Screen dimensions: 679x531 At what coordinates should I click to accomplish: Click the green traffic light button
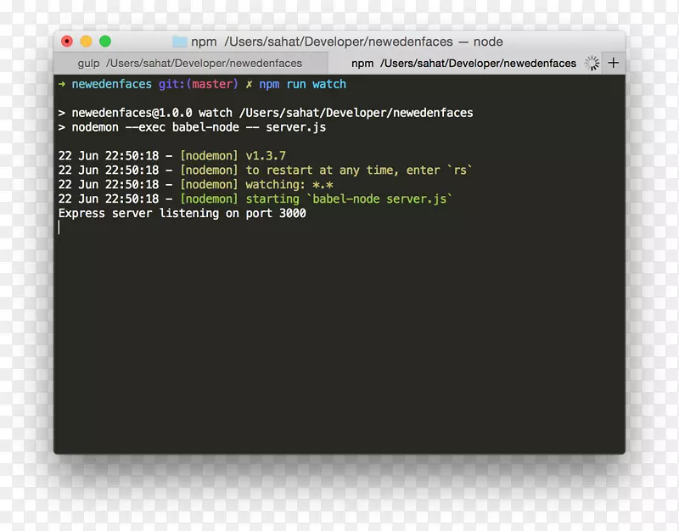(x=105, y=41)
